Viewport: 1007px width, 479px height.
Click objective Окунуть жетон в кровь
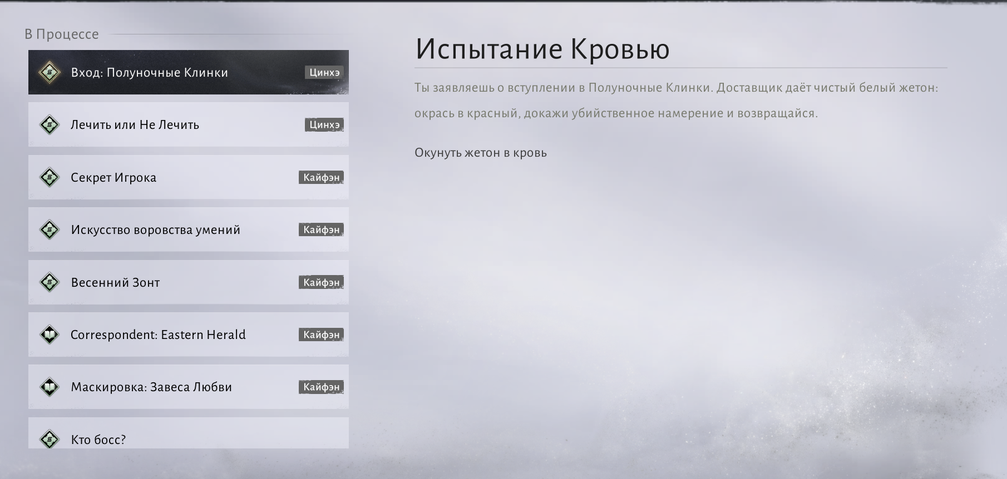coord(481,153)
